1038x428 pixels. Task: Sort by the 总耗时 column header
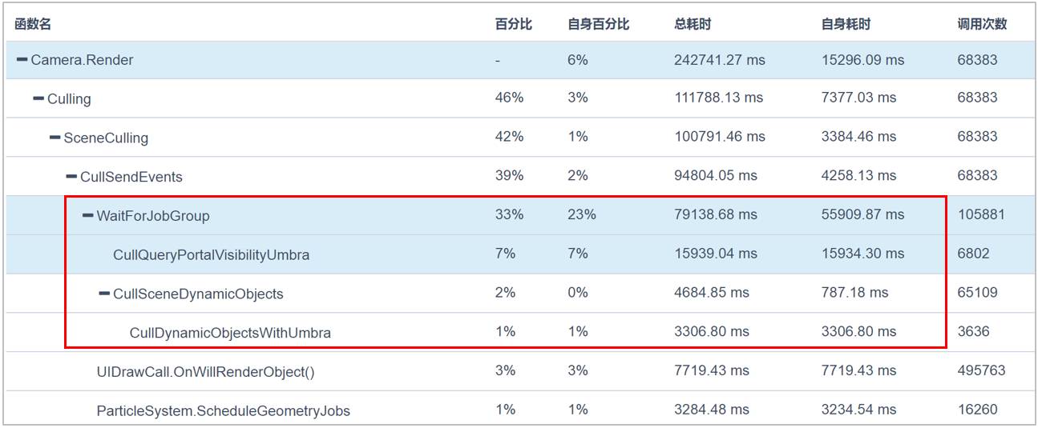pos(693,24)
